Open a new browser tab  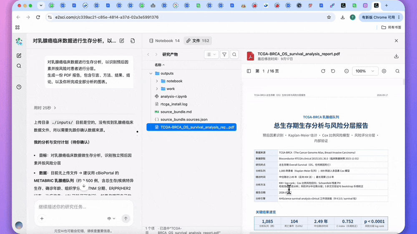pos(387,5)
